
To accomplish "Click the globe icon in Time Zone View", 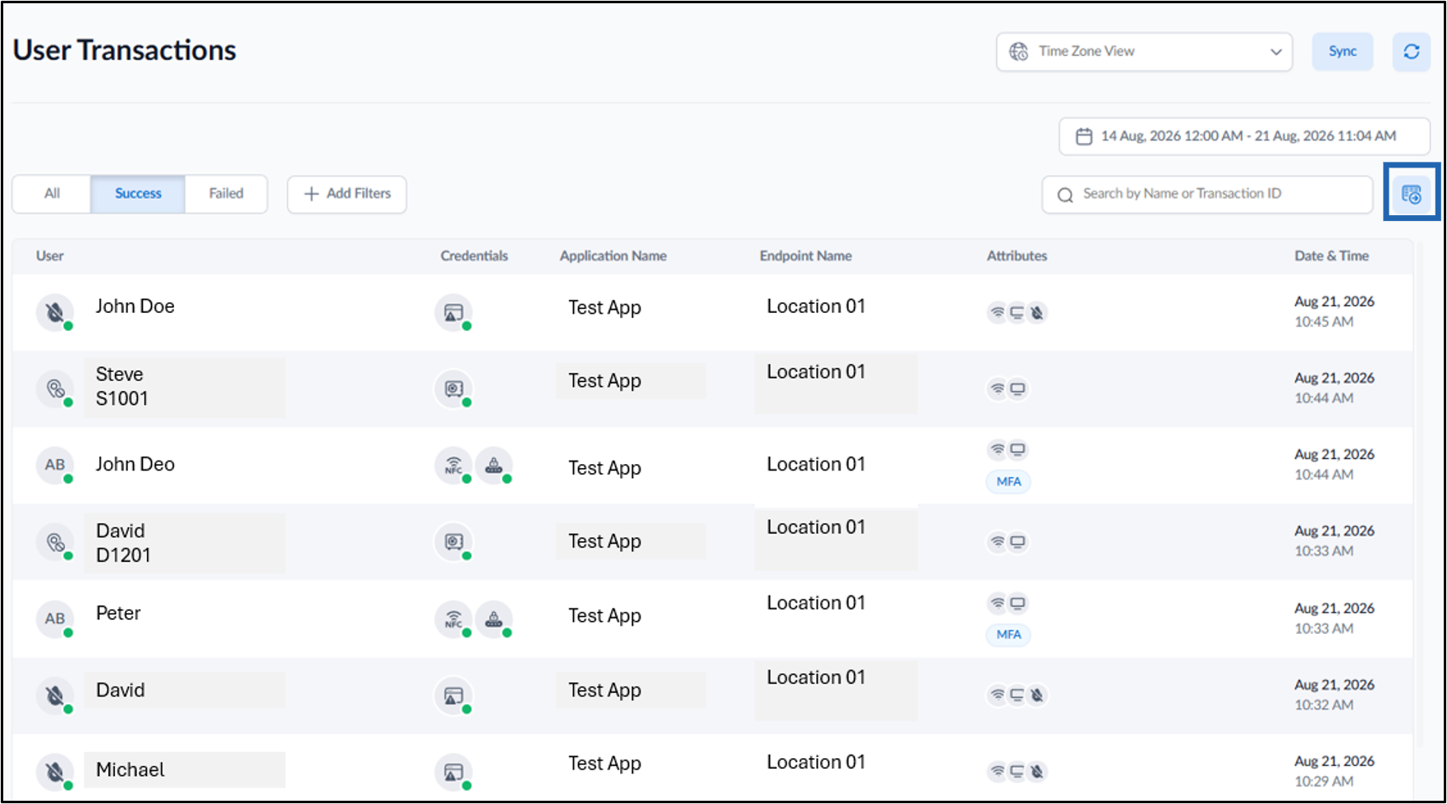I will (1018, 52).
